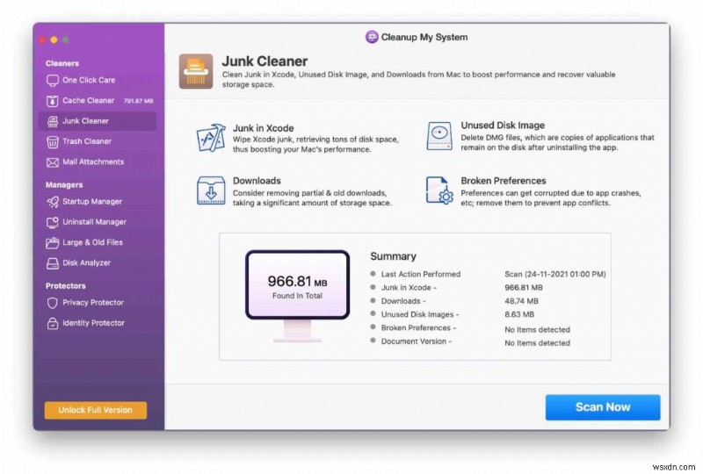Click the Junk Cleaner page title
Image resolution: width=703 pixels, height=474 pixels.
(x=265, y=61)
